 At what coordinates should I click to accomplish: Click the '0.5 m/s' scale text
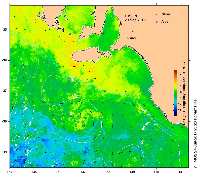130,38
